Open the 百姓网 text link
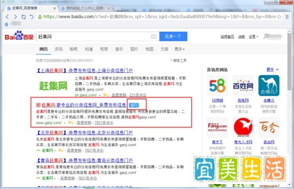This screenshot has width=294, height=189. (243, 100)
